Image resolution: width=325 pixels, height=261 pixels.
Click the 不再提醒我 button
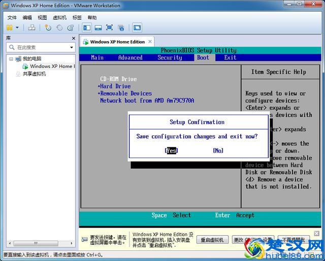click(x=294, y=240)
